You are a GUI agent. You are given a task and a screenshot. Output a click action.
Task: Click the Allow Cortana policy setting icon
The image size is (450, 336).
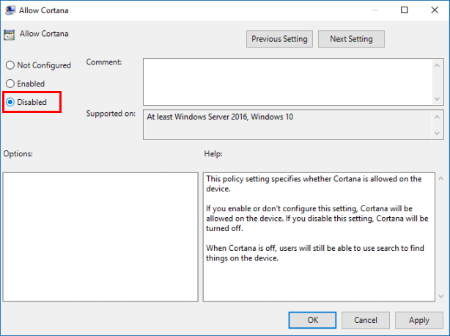(x=10, y=34)
